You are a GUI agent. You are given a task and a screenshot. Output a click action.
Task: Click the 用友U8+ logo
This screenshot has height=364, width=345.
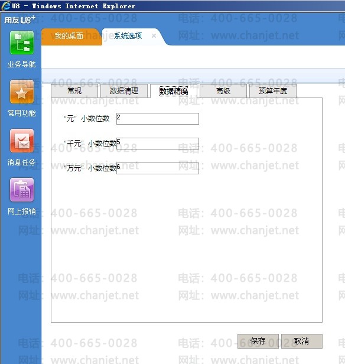point(19,19)
